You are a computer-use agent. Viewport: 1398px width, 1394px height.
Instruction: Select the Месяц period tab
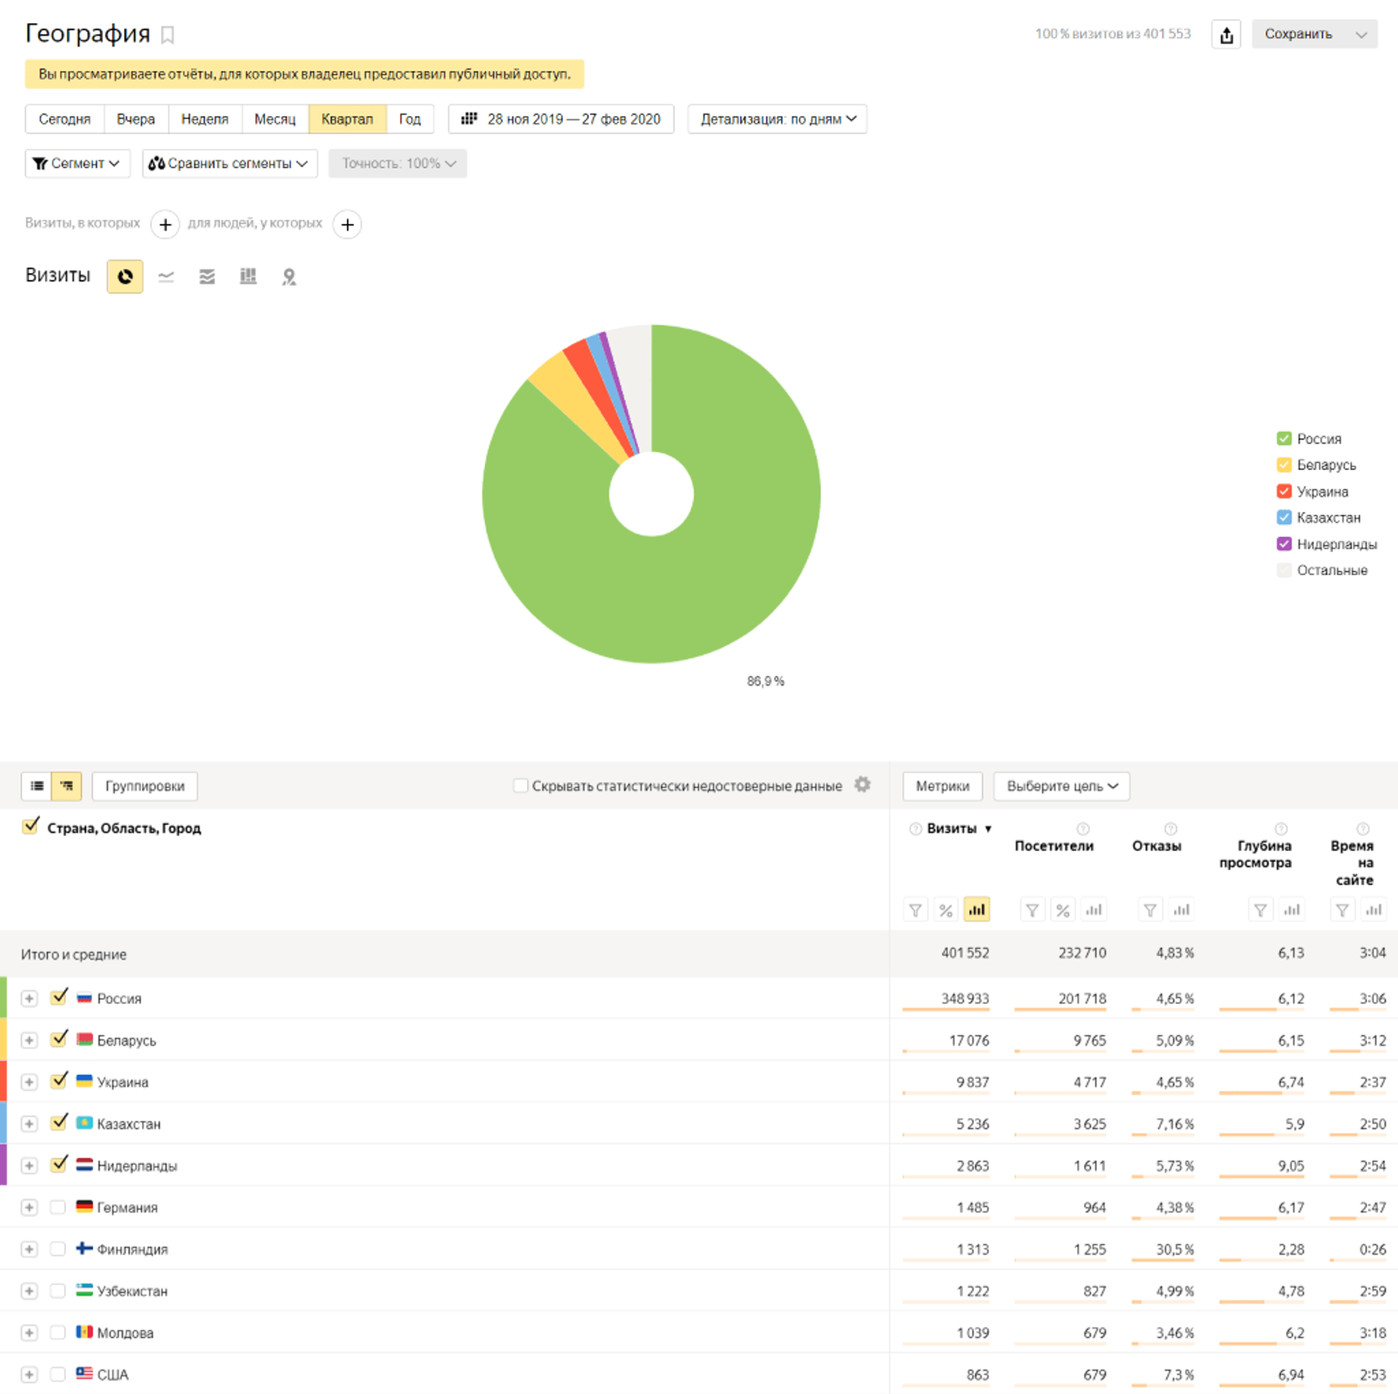point(274,119)
